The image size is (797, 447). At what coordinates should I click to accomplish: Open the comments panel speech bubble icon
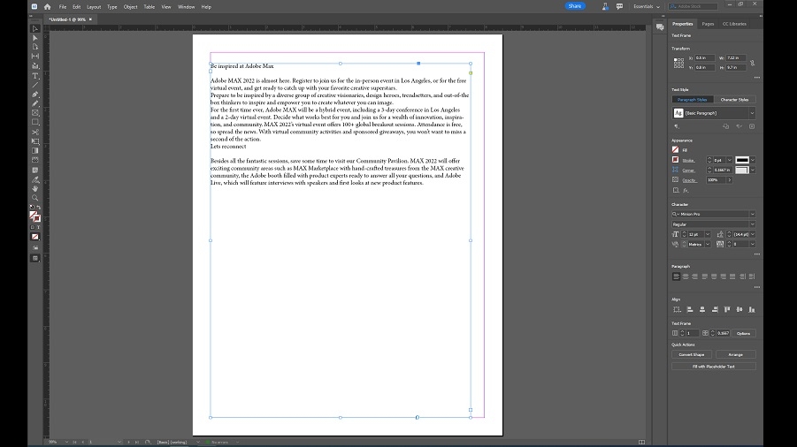click(660, 27)
